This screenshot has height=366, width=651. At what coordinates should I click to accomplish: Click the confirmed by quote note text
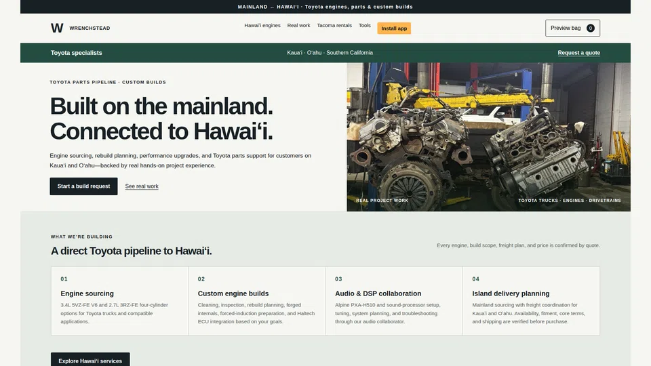coord(518,245)
